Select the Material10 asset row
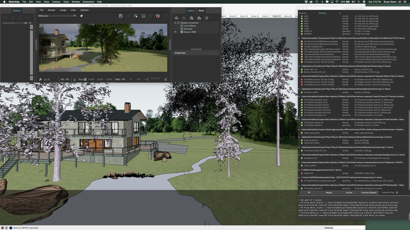 pos(352,173)
